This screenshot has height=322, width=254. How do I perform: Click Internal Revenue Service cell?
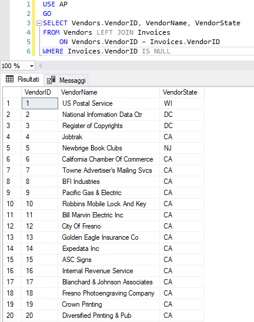(109, 271)
